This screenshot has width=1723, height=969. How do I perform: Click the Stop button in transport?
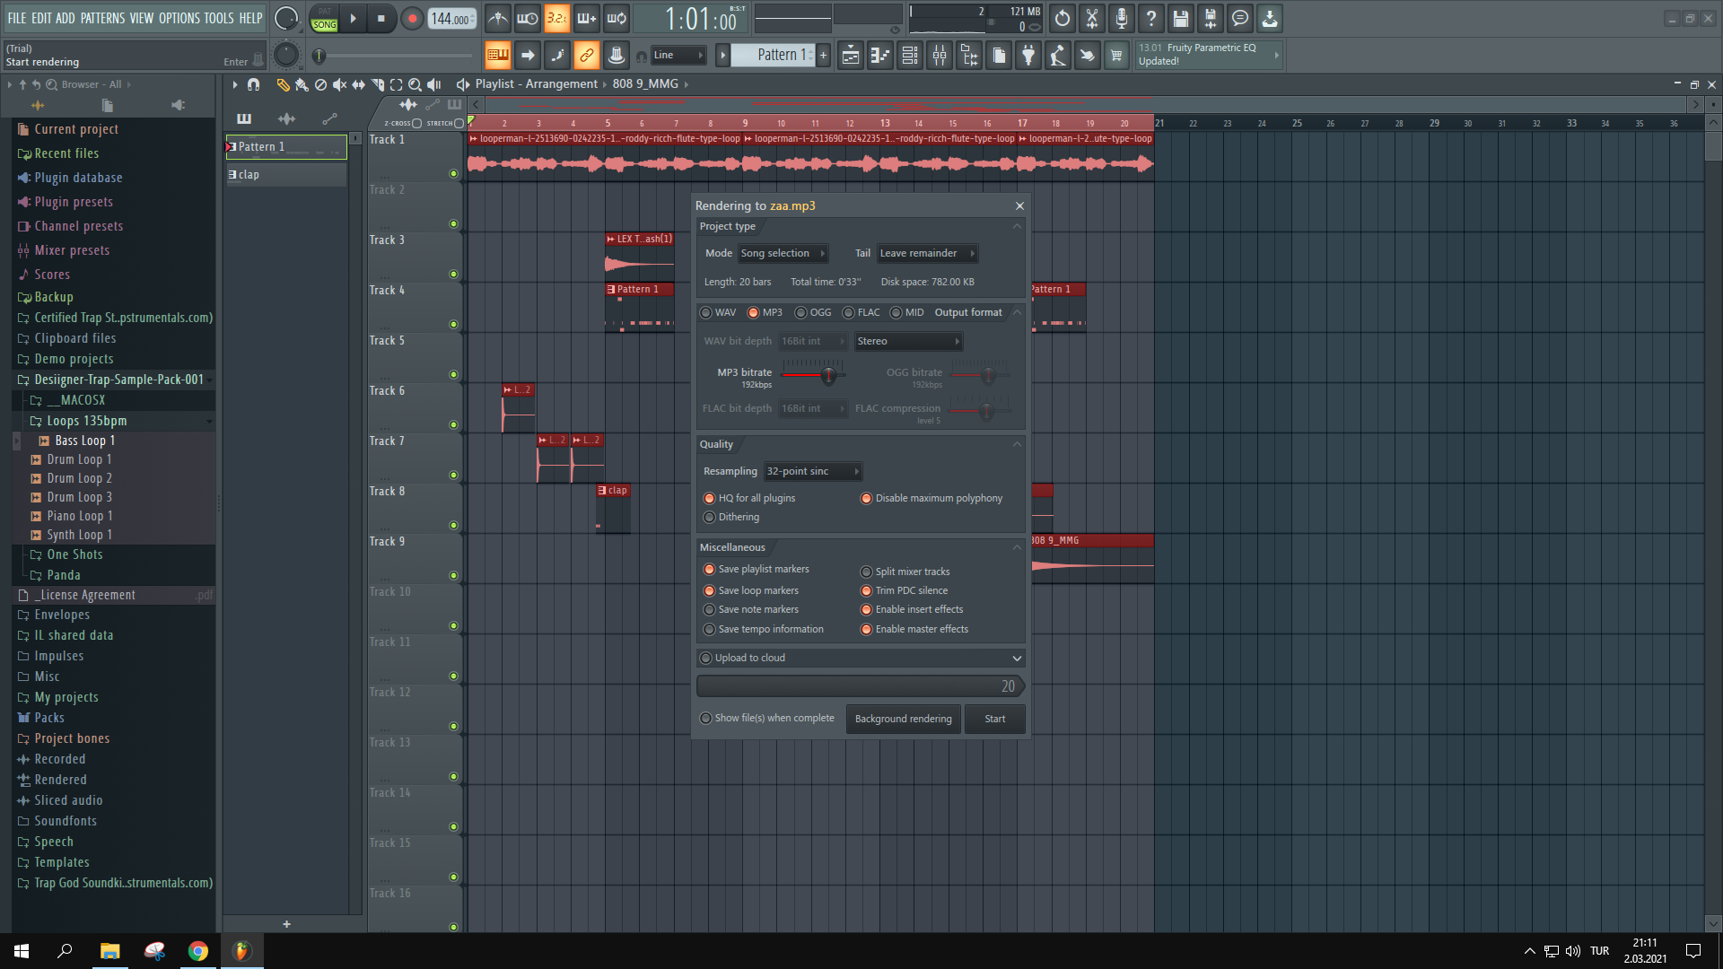coord(381,18)
